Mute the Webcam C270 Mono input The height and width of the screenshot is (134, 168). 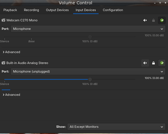click(x=145, y=20)
